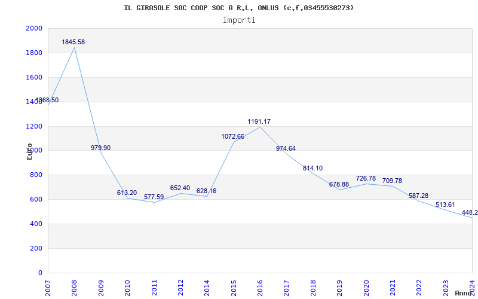Click the x-axis year 2010
This screenshot has height=299, width=478.
pos(127,288)
